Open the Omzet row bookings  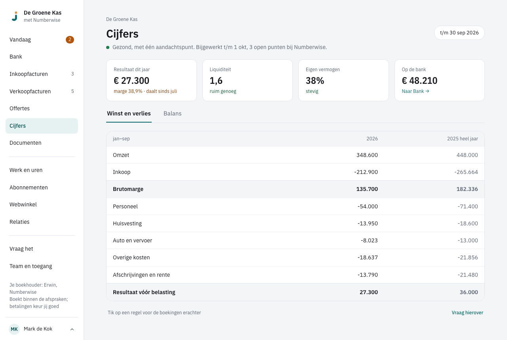pyautogui.click(x=295, y=155)
